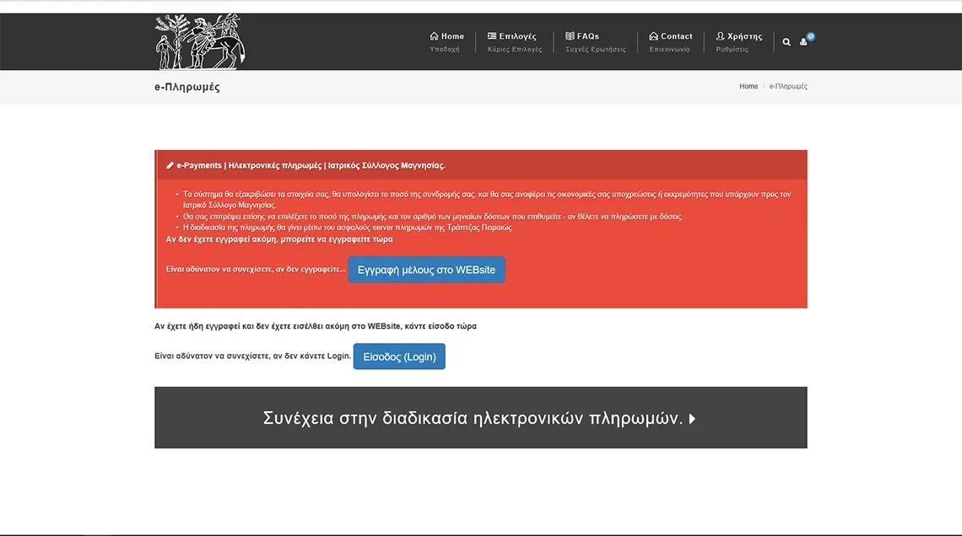Click the list icon beside Επιλογές

coord(492,36)
